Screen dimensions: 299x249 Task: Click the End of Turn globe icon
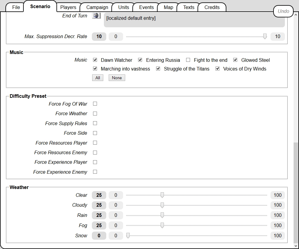pos(96,16)
